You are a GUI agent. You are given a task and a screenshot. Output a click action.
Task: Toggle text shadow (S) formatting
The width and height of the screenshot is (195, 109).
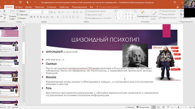point(41,17)
